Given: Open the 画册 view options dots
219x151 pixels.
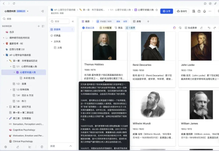Looking at the screenshot, I should pyautogui.click(x=92, y=22).
